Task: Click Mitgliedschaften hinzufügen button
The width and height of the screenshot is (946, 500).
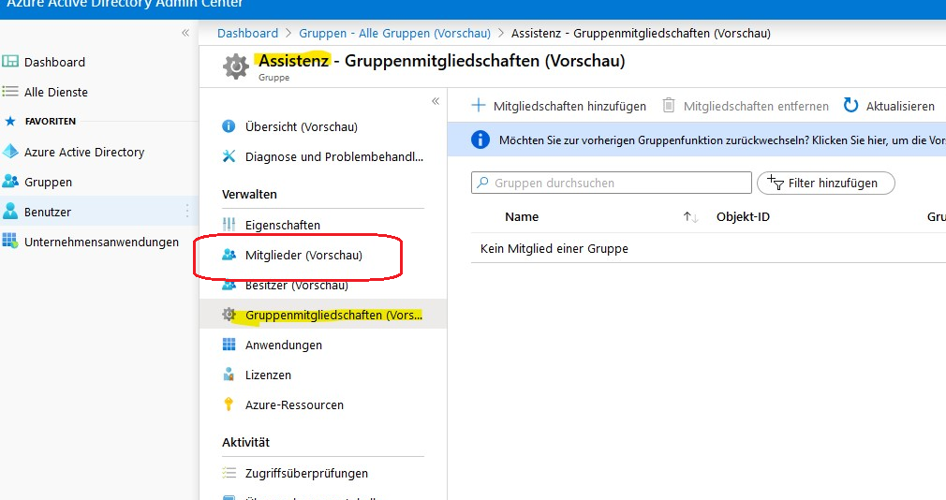Action: [558, 106]
